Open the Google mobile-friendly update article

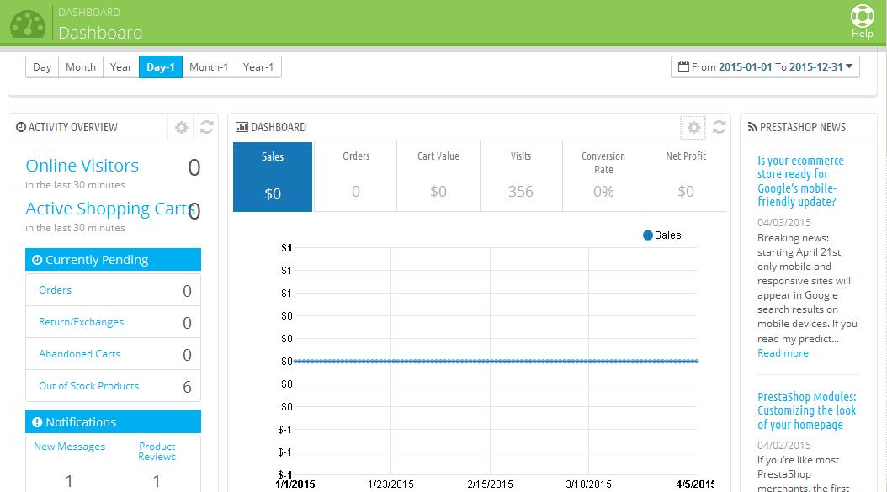click(x=800, y=181)
